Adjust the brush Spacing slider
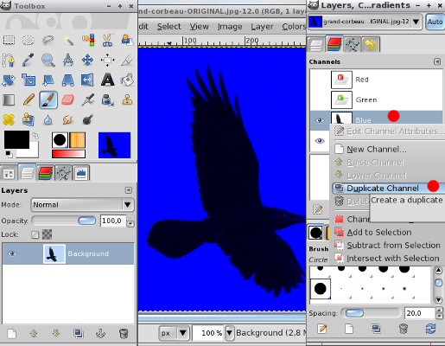Viewport: 445px width, 346px height. click(371, 313)
